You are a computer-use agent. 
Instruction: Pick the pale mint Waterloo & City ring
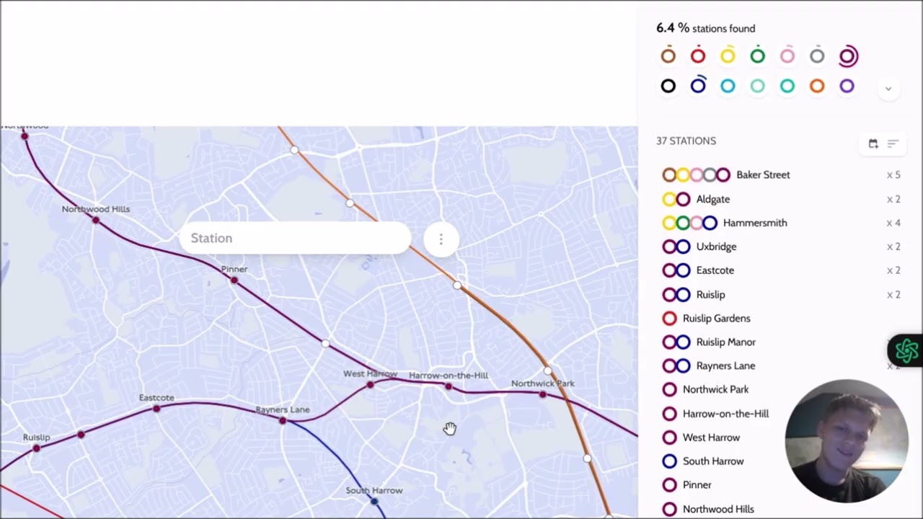pos(757,86)
